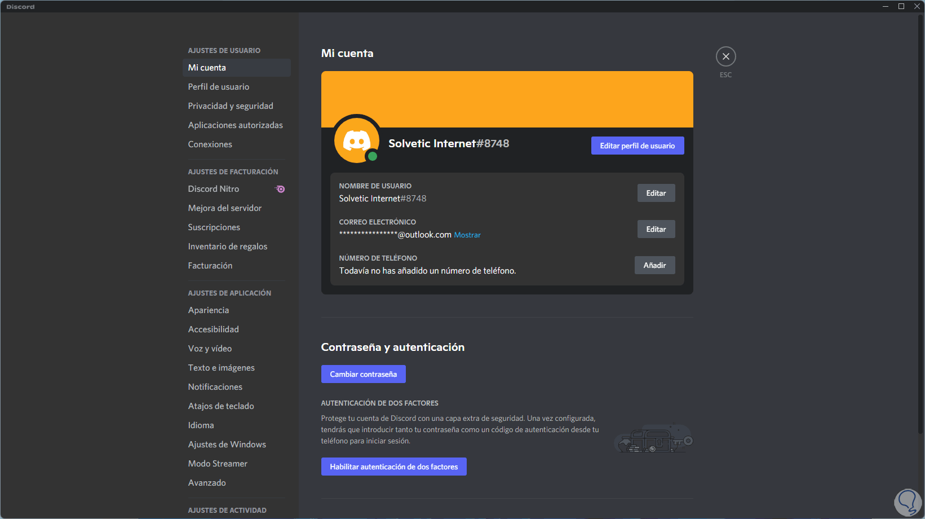Open Mi cuenta settings section

tap(237, 68)
